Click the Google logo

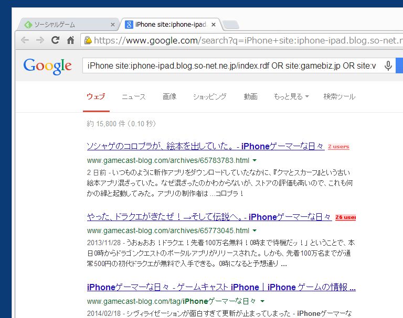tap(47, 66)
